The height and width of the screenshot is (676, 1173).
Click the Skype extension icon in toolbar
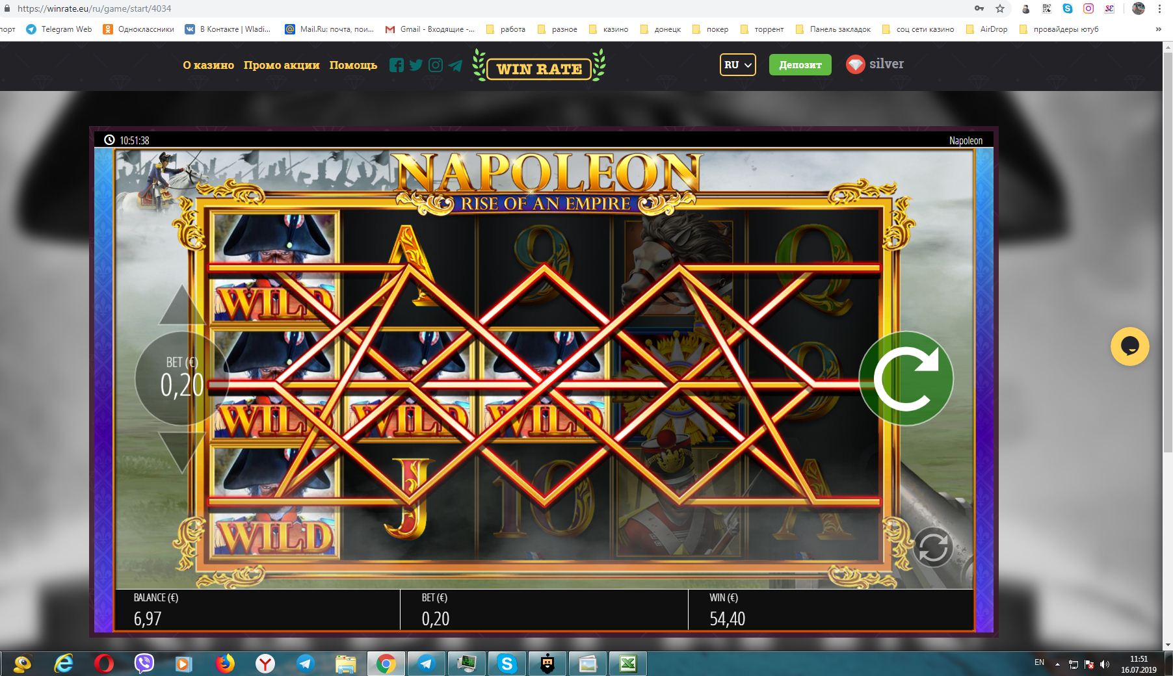click(x=1067, y=8)
